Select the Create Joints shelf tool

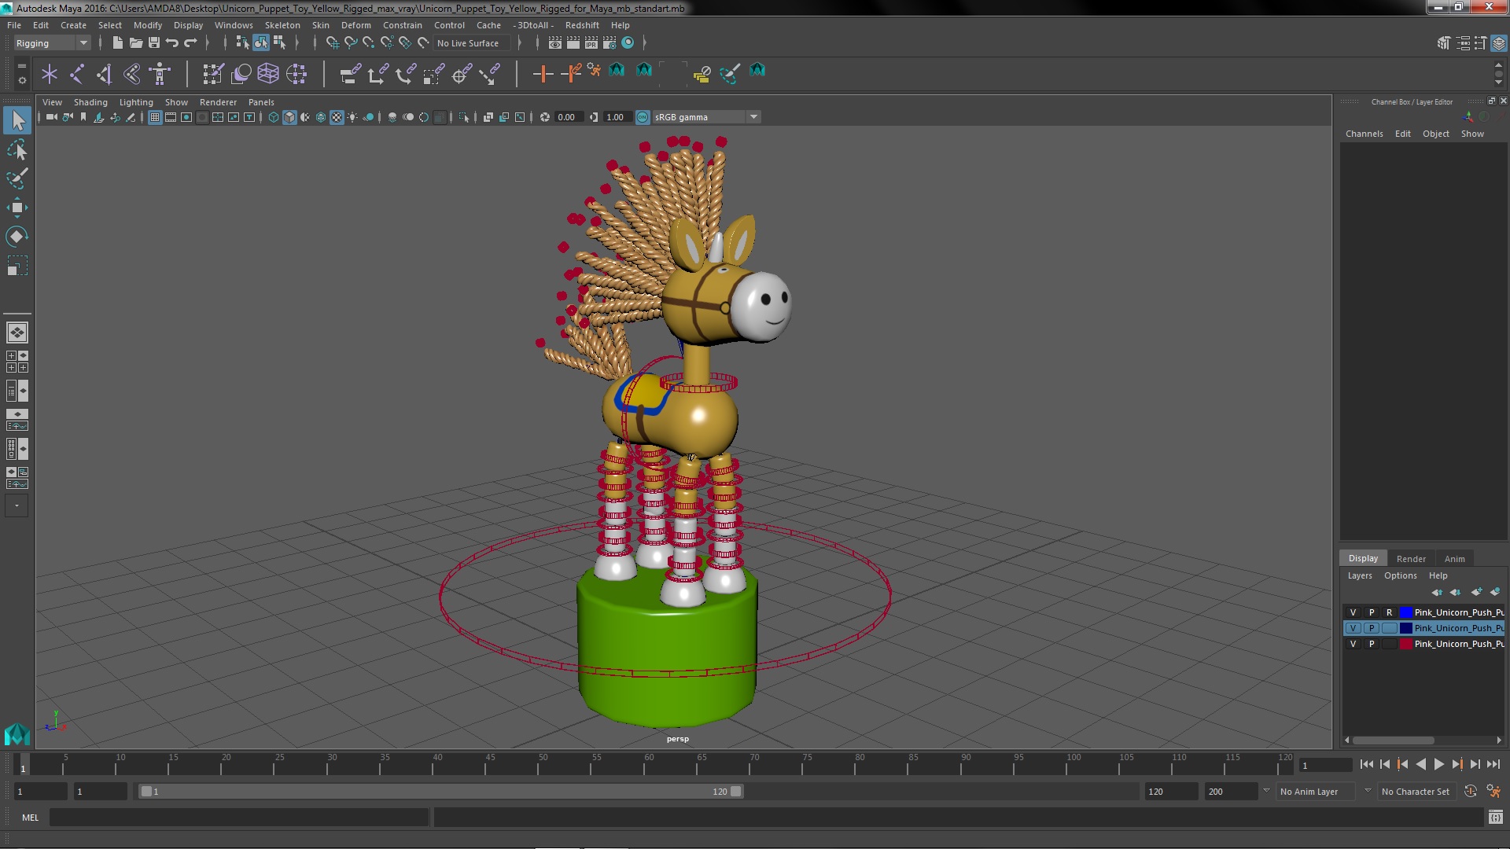(x=77, y=74)
